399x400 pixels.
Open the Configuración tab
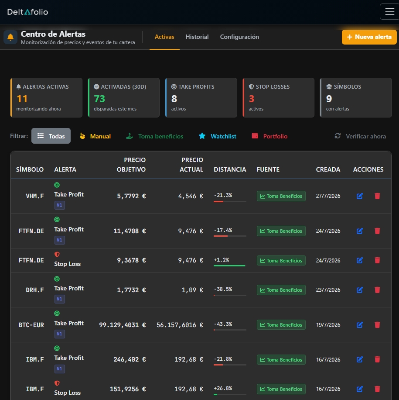[239, 37]
